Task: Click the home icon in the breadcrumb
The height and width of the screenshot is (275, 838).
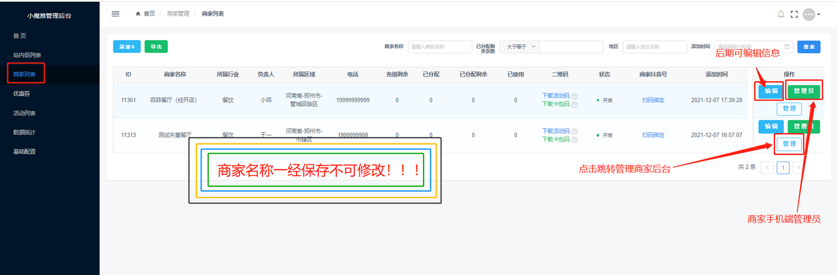Action: pos(137,14)
